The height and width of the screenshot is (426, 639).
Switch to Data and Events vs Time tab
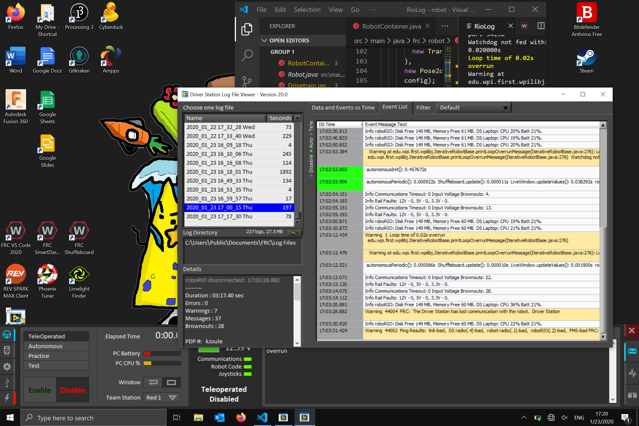pos(343,108)
